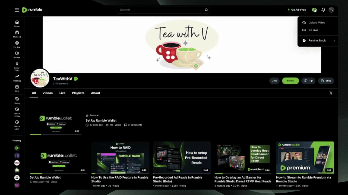Click the green verified badge beside TeaWithV
This screenshot has height=195, width=348.
point(76,79)
